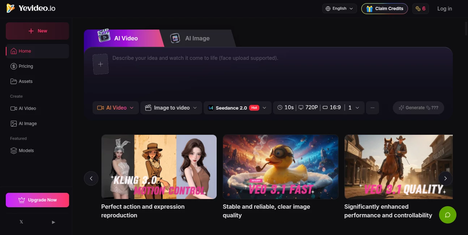The image size is (468, 235).
Task: Go to the next carousel slide
Action: tap(446, 178)
